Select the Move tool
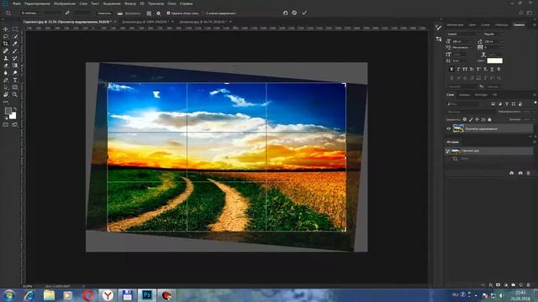Viewport: 538px width, 302px height. click(x=6, y=29)
